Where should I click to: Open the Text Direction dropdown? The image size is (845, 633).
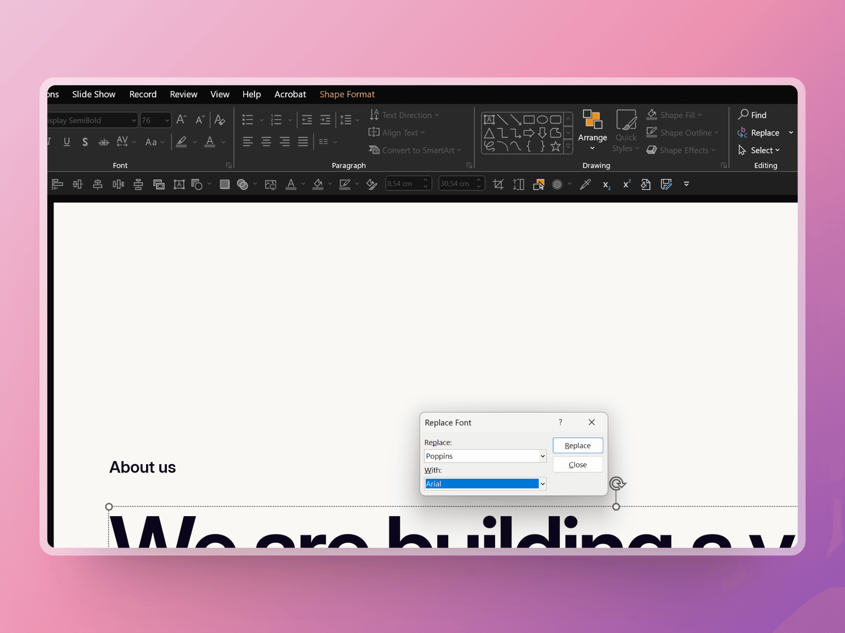coord(404,115)
